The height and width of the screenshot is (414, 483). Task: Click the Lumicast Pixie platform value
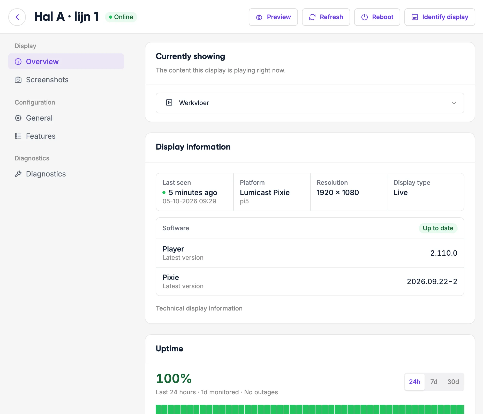(x=265, y=193)
